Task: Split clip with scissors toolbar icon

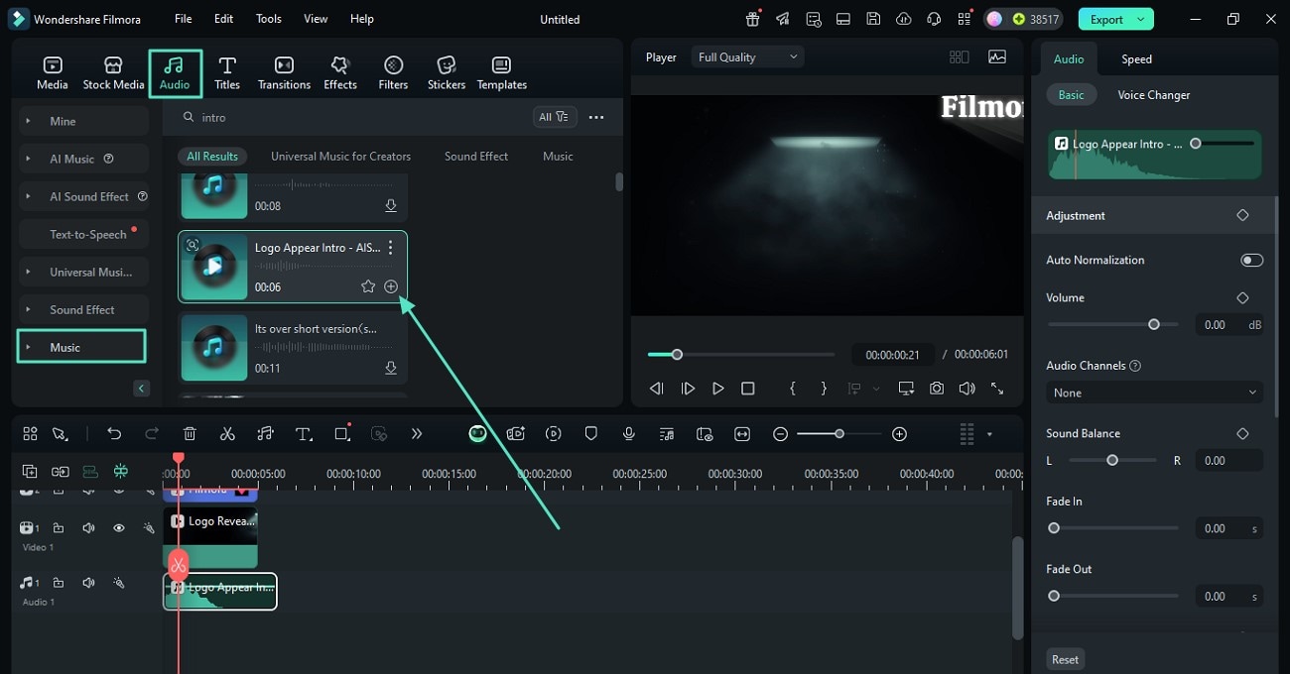Action: (x=227, y=434)
